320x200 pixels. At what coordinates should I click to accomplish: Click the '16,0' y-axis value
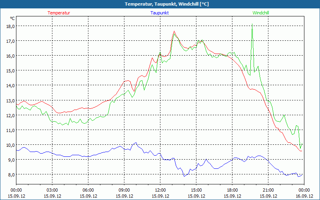[x=10, y=56]
